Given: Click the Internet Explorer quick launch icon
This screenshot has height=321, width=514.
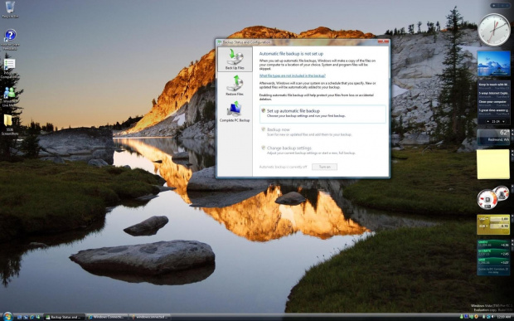Looking at the screenshot, I should point(32,317).
